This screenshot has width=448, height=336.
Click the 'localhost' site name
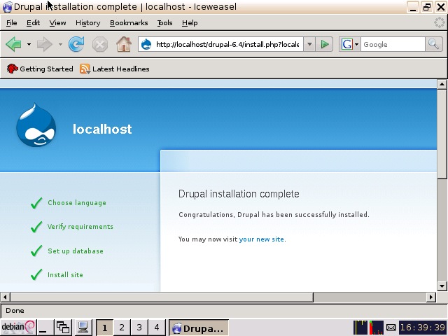pos(102,129)
